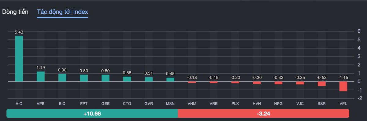This screenshot has height=121, width=367.
Task: Switch to the Dòng tiền tab
Action: (x=15, y=12)
